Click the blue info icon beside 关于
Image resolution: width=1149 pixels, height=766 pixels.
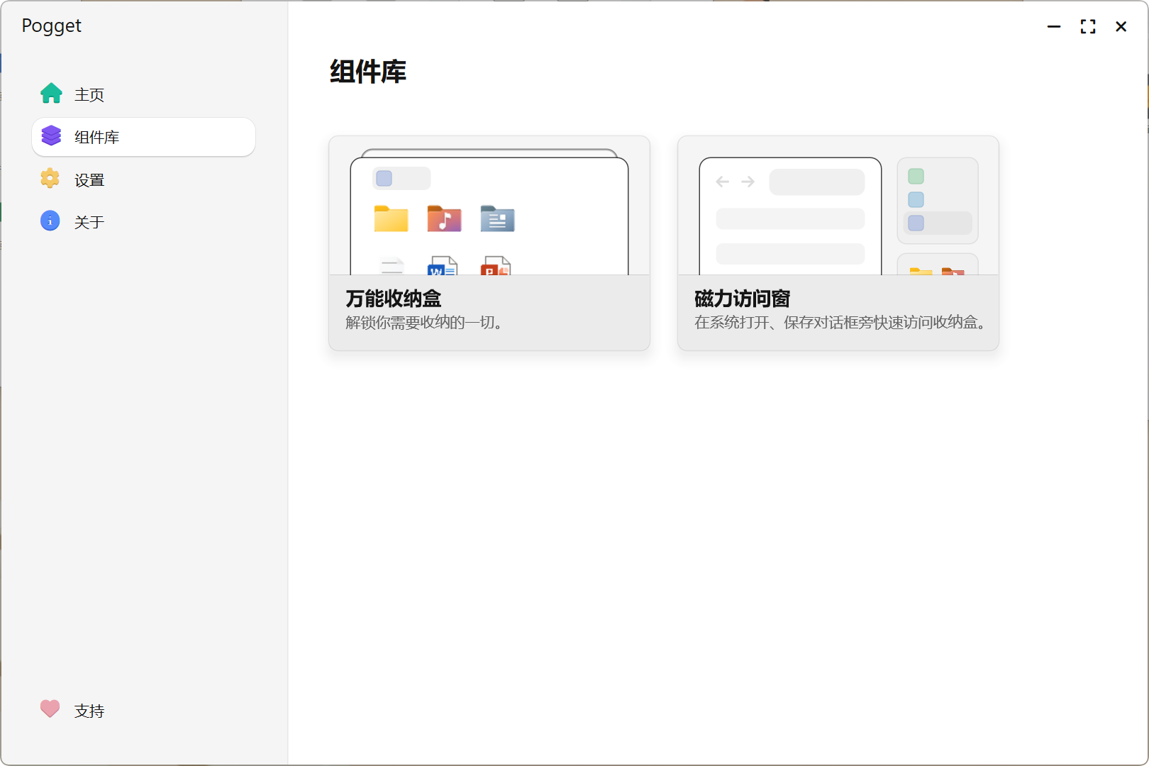point(50,221)
